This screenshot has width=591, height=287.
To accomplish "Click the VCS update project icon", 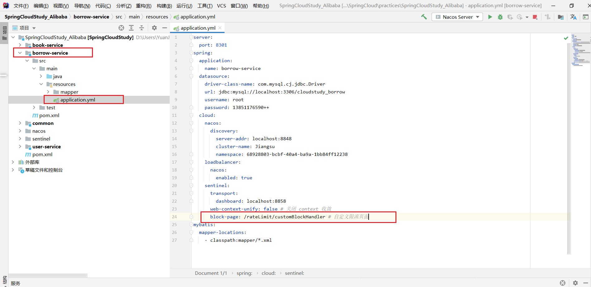I will (548, 17).
